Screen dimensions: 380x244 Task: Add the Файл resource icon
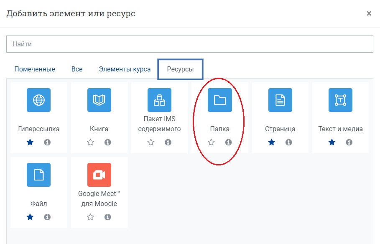[38, 175]
